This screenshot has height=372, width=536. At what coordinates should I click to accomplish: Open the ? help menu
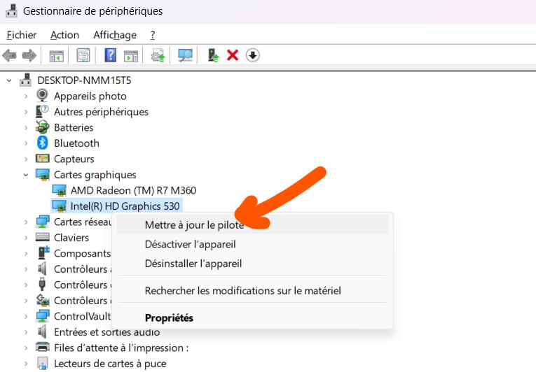pyautogui.click(x=153, y=35)
